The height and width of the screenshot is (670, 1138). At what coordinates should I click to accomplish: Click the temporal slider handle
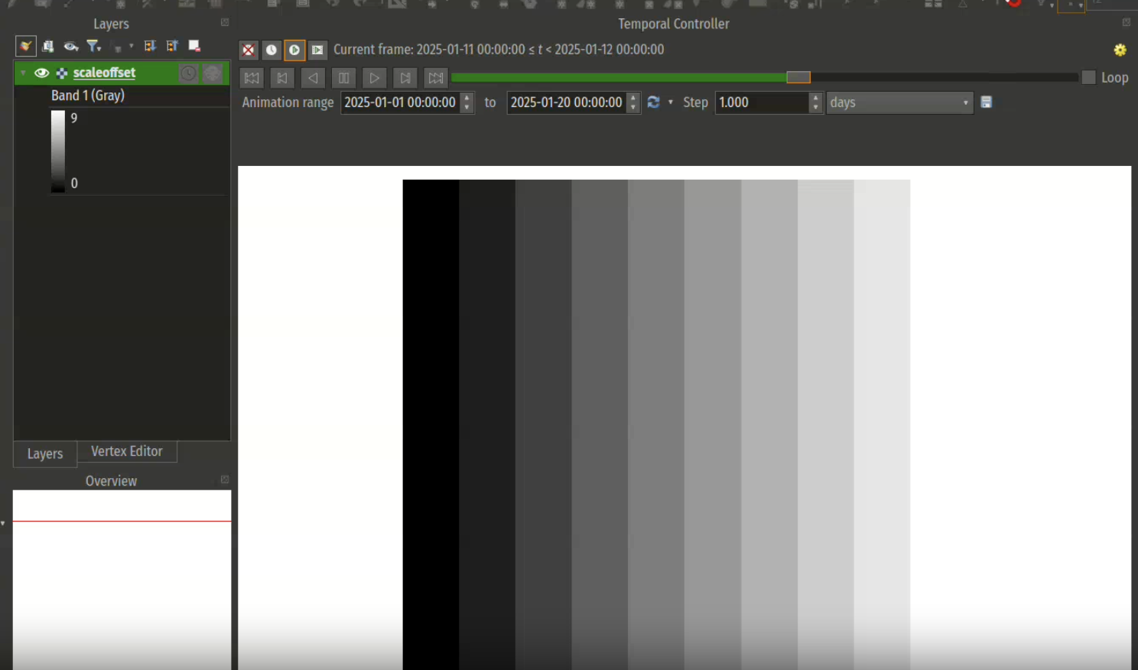(x=798, y=77)
